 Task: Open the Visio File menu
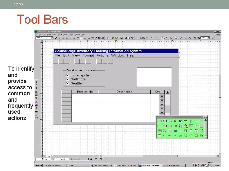coord(40,35)
